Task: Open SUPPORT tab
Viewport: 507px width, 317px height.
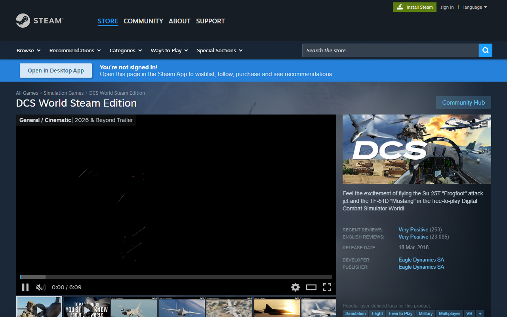Action: [x=210, y=21]
